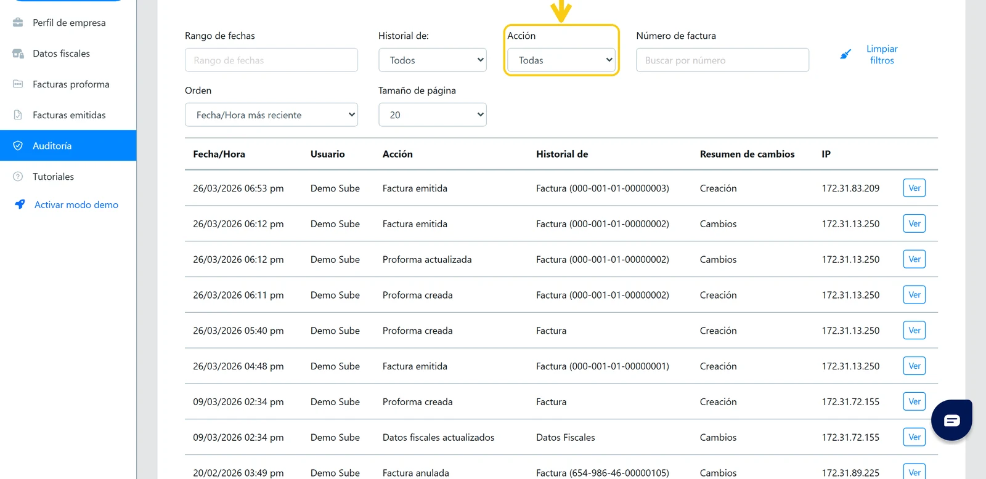Viewport: 986px width, 479px height.
Task: Click the rocket icon for demo mode
Action: (20, 204)
